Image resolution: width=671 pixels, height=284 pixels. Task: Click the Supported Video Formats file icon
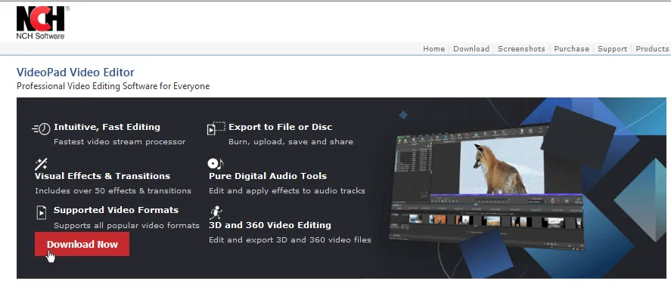41,212
